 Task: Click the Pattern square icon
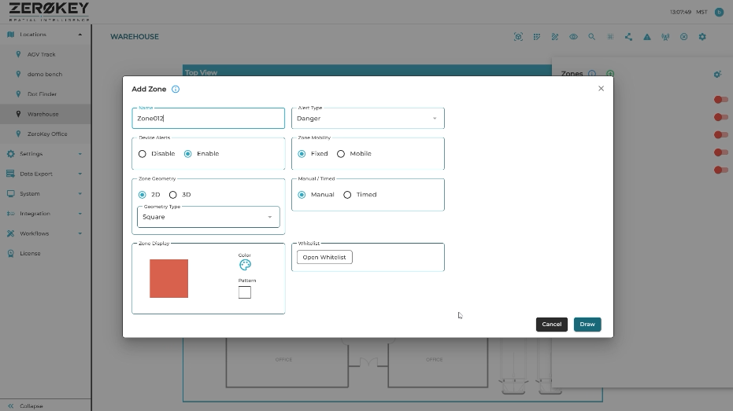click(245, 292)
